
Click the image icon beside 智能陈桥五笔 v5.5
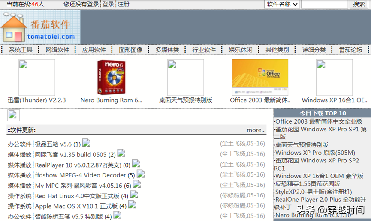(118, 215)
